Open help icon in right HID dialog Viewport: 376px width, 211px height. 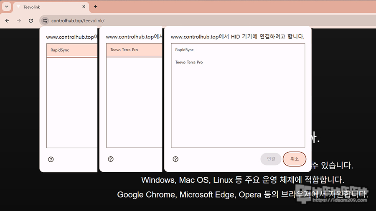[175, 159]
